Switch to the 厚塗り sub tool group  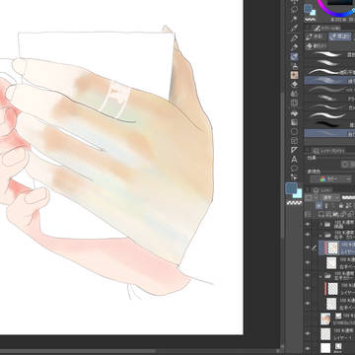coord(340,37)
